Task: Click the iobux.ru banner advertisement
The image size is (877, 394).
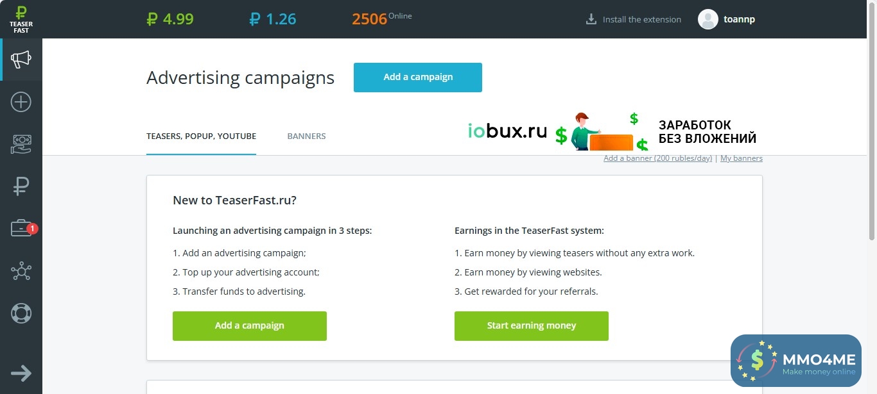Action: pos(612,131)
